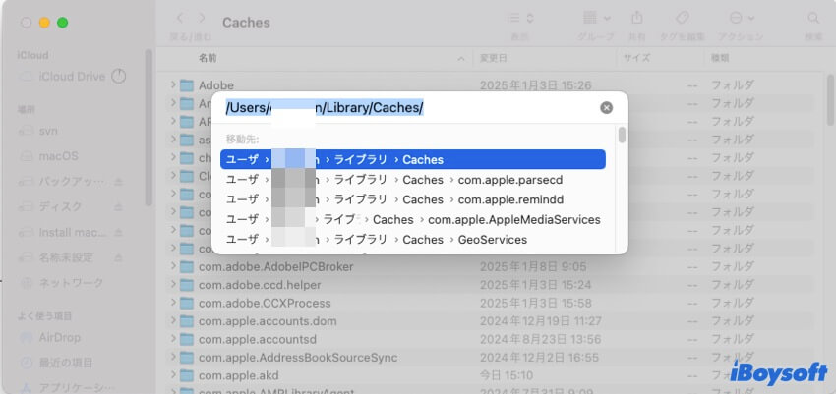
Task: Click the date 2024年8月23日 13:56
Action: (541, 339)
